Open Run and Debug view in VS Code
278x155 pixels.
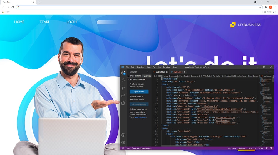click(x=123, y=95)
